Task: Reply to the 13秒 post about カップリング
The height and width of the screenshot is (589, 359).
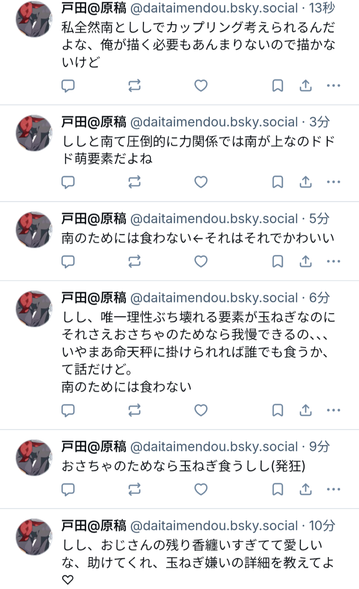Action: coord(68,86)
